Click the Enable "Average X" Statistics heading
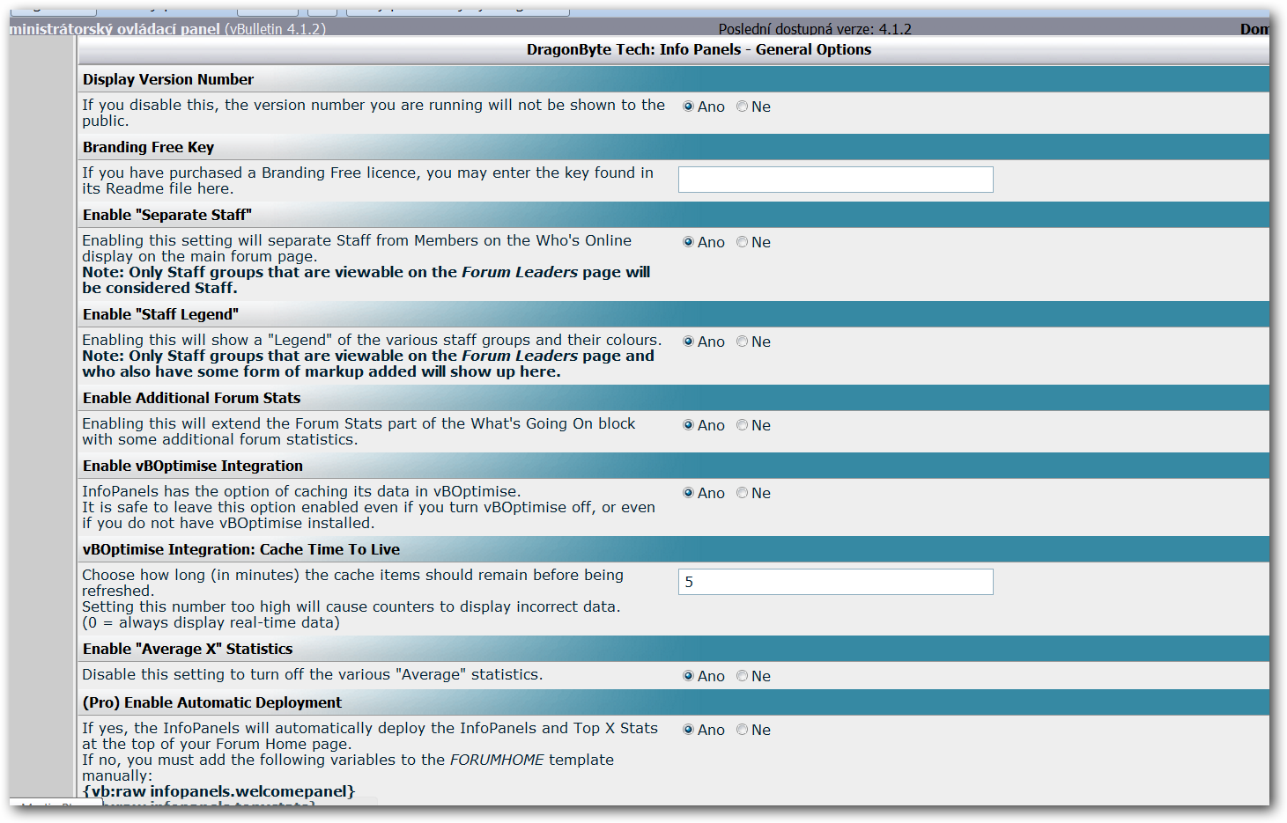Screen dimensions: 1287x823 [188, 649]
